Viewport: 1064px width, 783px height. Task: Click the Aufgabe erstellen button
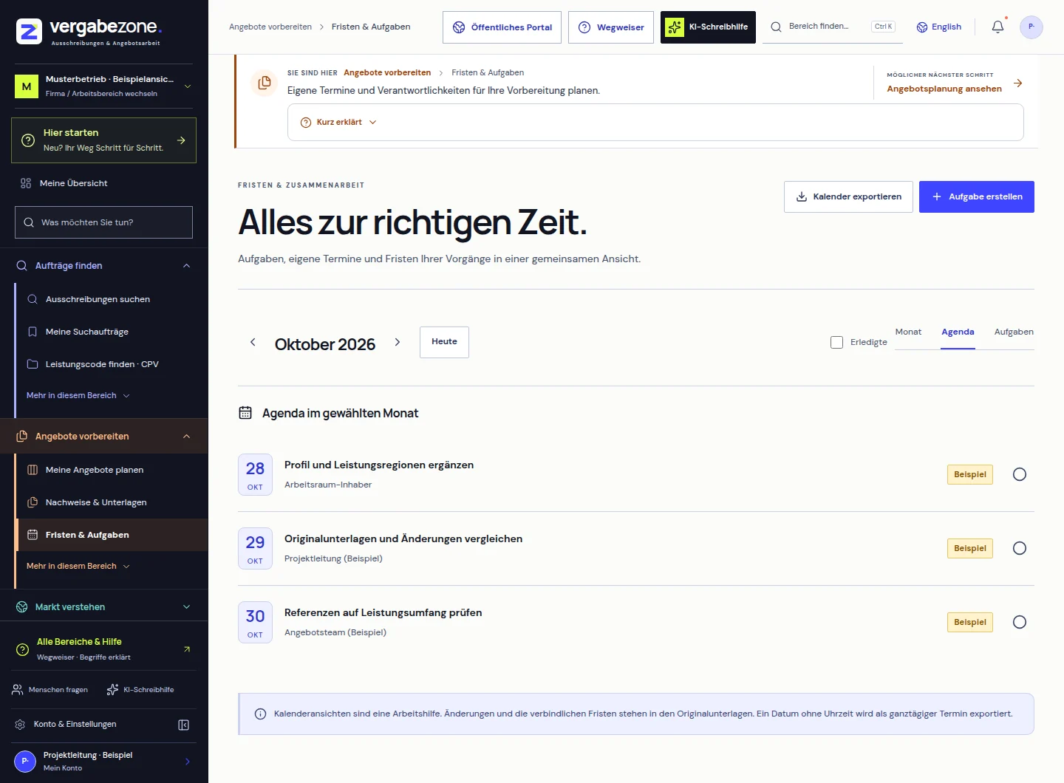tap(977, 197)
